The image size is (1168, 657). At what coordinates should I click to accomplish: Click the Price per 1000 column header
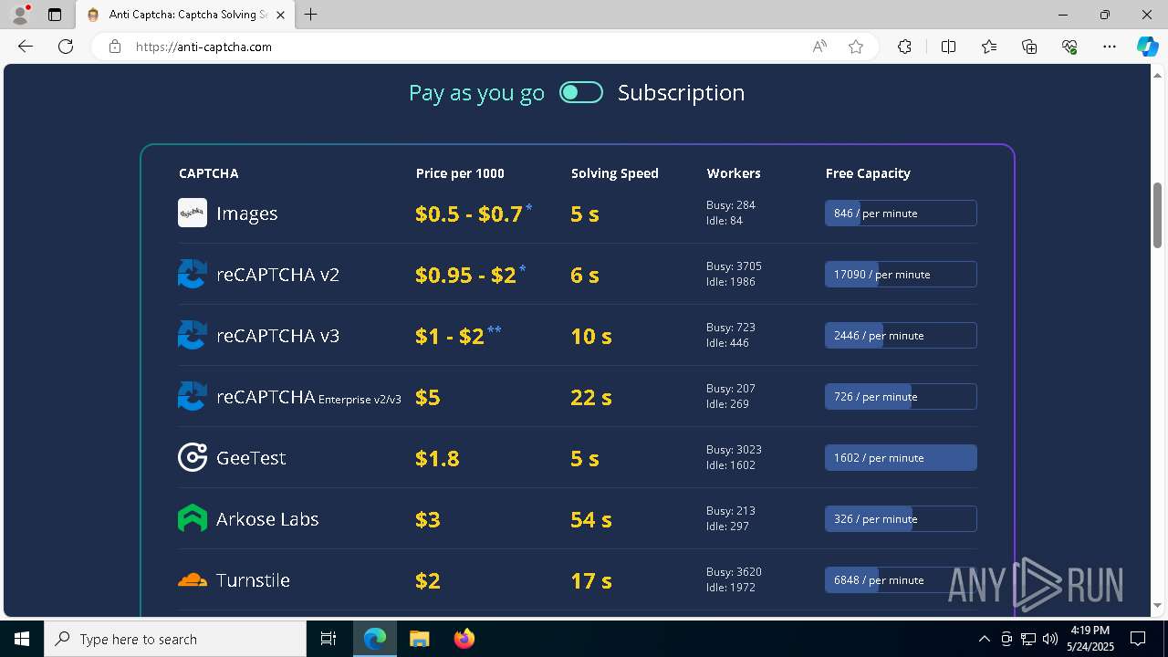pos(460,173)
